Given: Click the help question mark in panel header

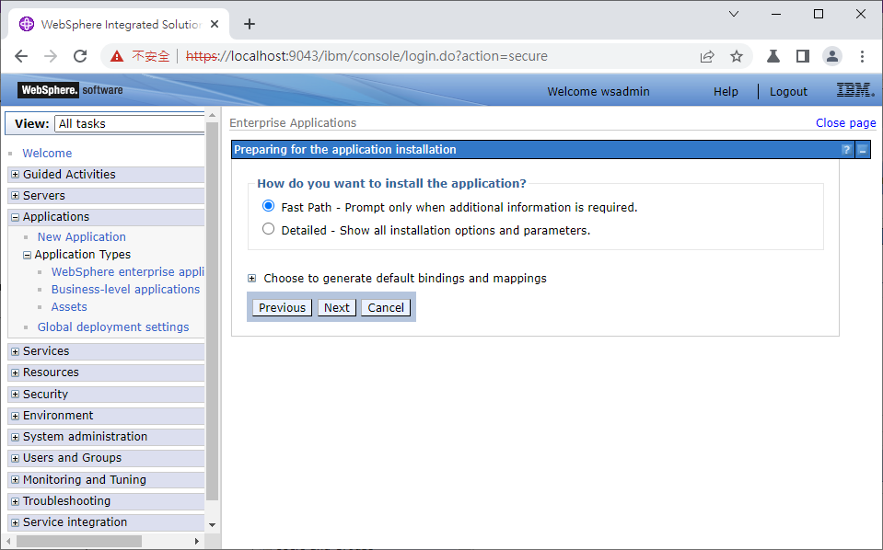Looking at the screenshot, I should pos(846,150).
